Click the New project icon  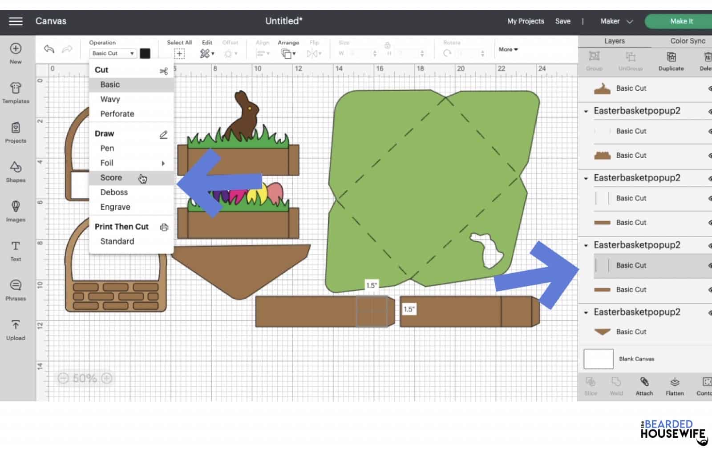[x=16, y=48]
